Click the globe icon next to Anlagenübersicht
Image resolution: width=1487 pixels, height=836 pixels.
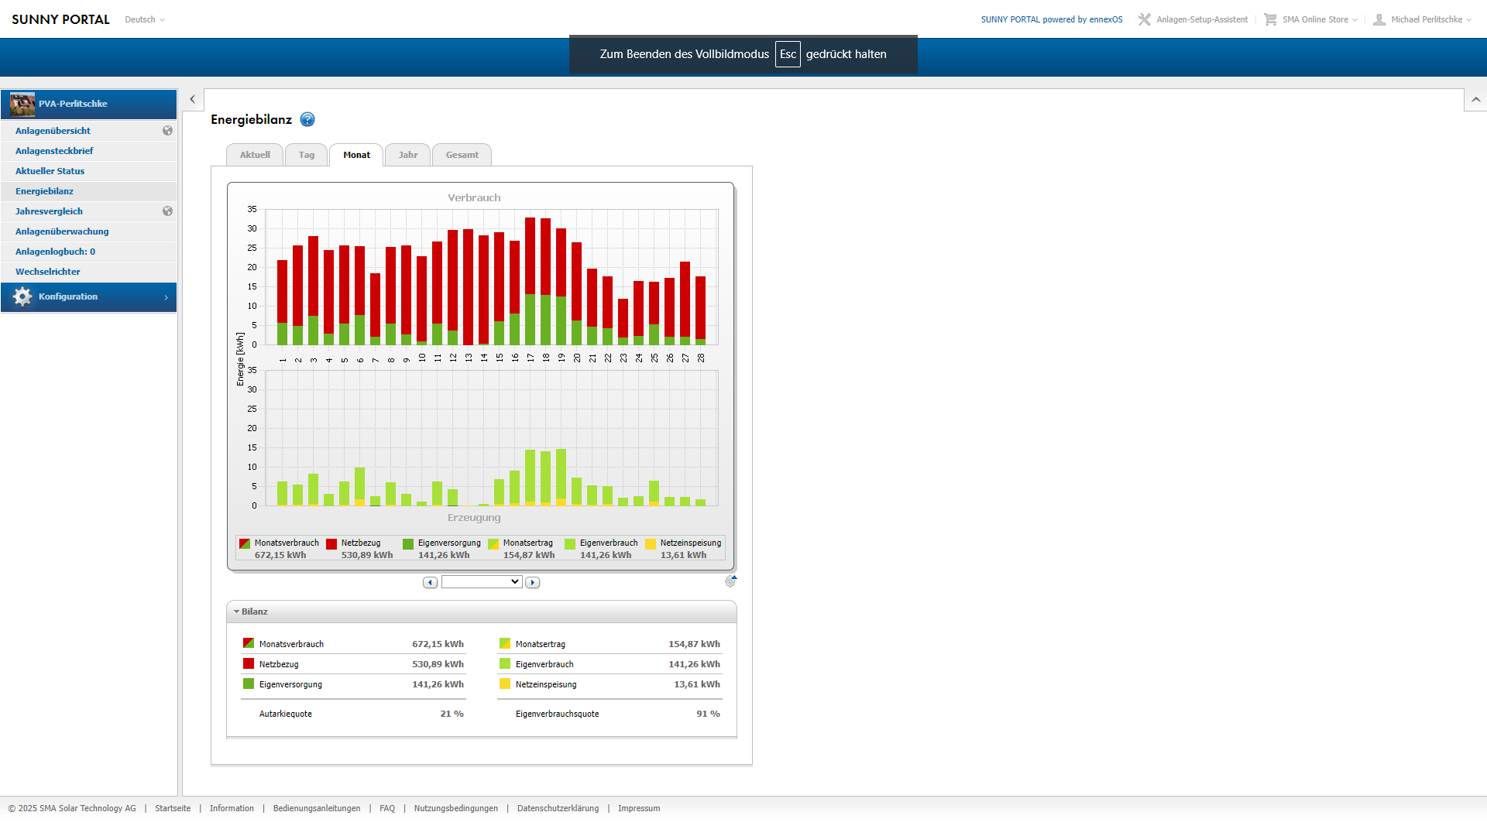point(167,131)
